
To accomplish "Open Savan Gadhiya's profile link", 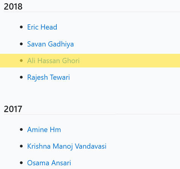I will 50,44.
